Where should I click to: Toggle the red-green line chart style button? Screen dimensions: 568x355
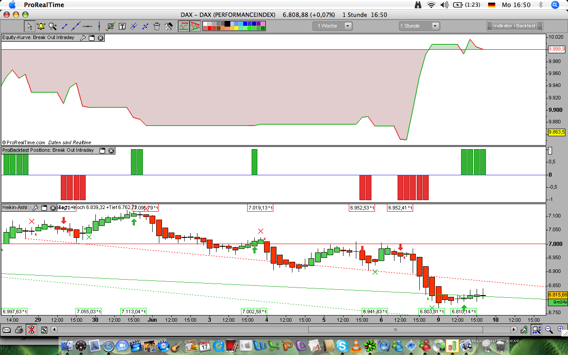click(184, 26)
